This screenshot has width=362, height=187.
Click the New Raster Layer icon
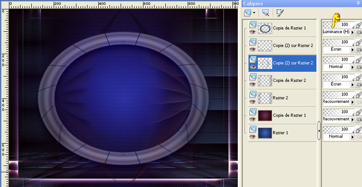[x=248, y=13]
